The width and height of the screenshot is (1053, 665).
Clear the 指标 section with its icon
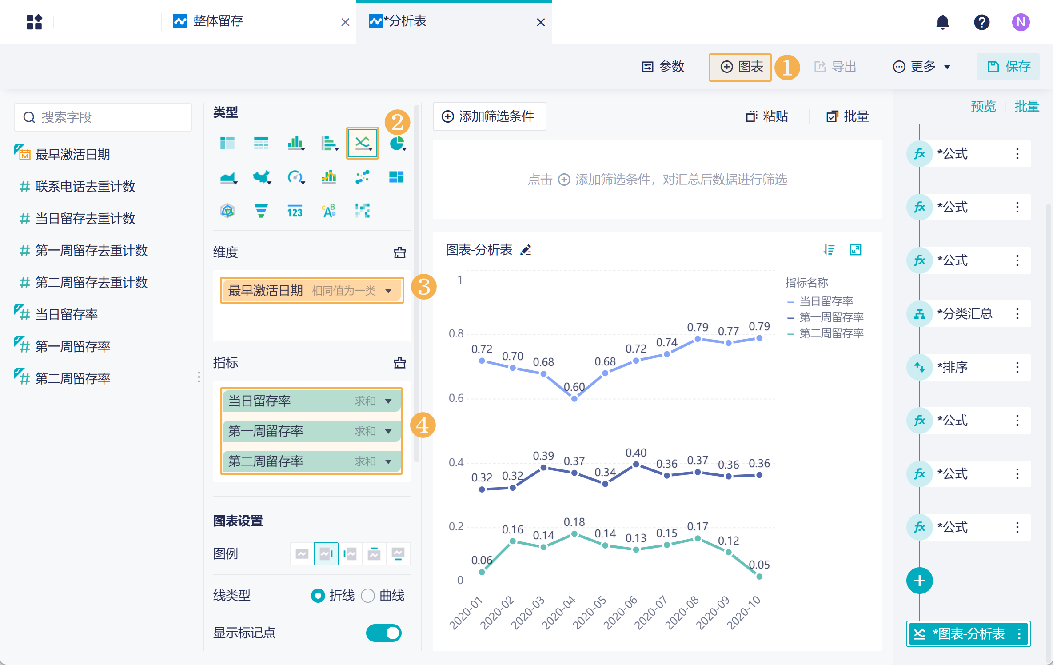pos(400,363)
